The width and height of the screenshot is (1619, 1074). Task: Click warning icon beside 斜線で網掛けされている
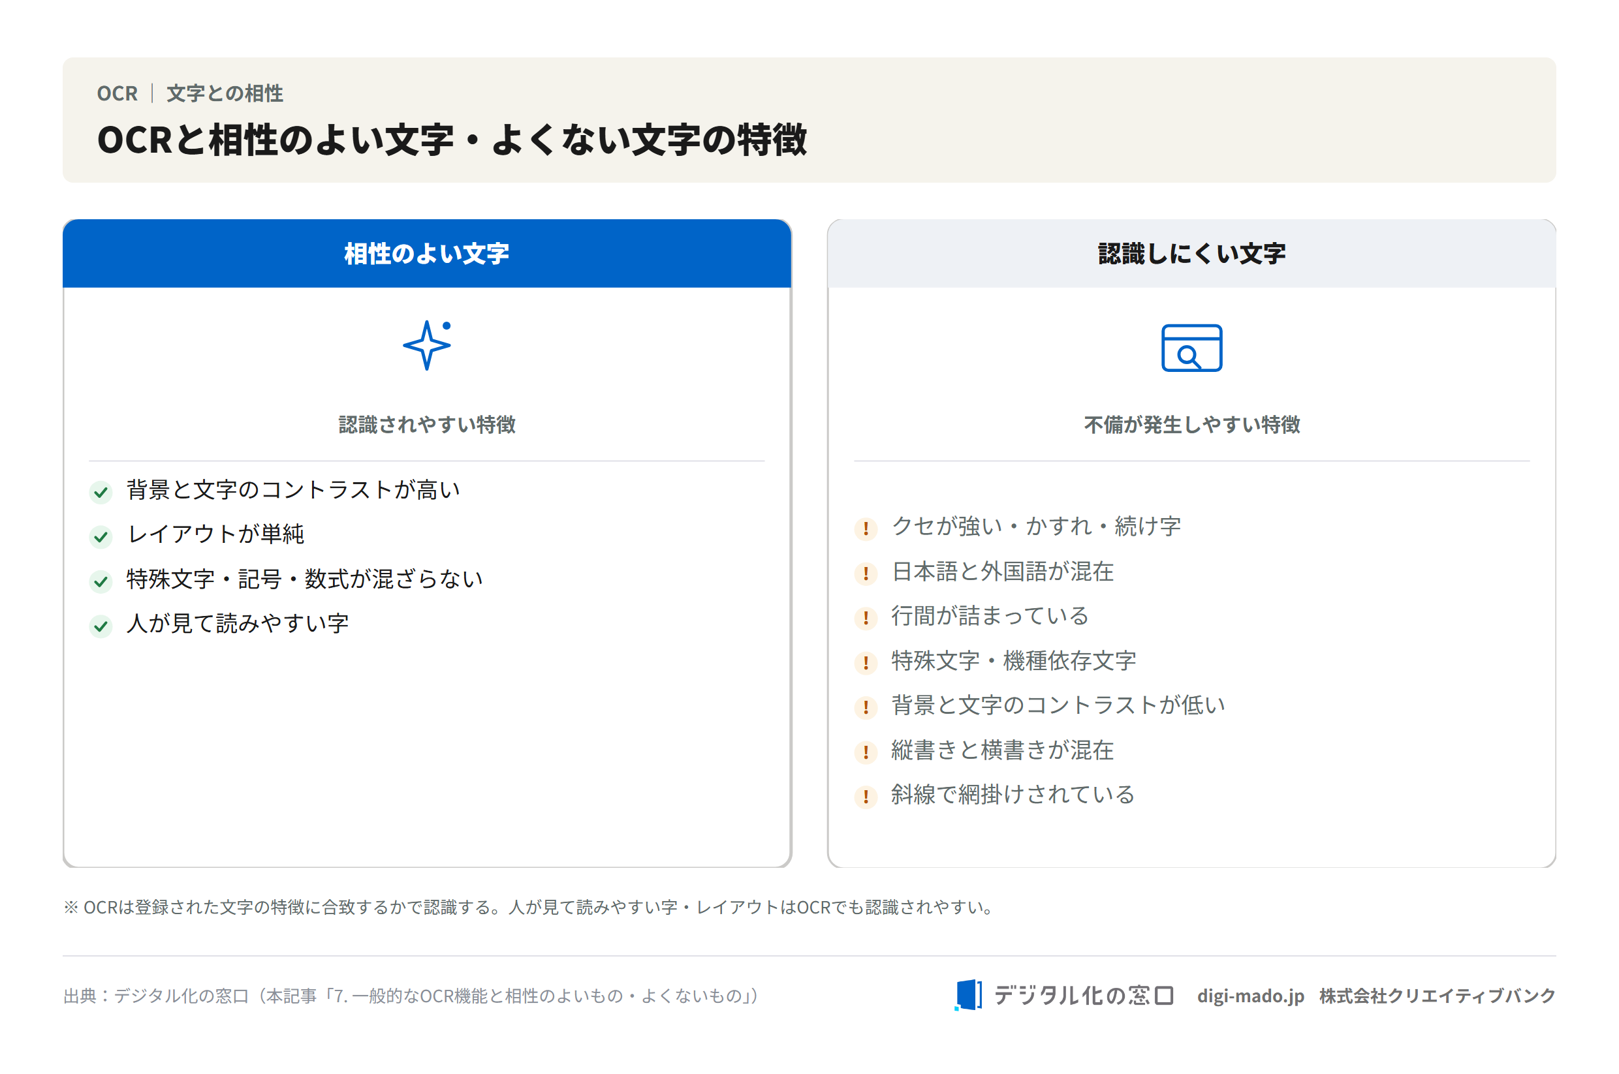(x=866, y=797)
